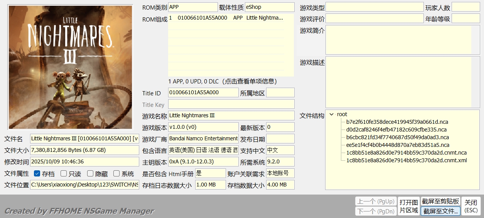Collapse the root tree node
Viewport: 484px width, 218px height.
(332, 114)
